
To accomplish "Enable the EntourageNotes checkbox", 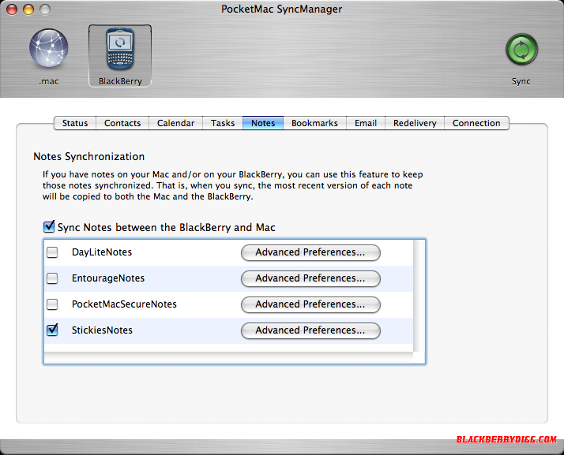I will coord(52,278).
